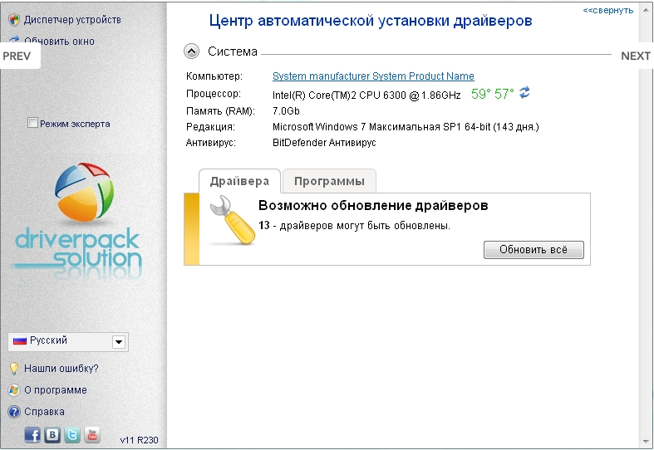Open the Справка help link

[44, 412]
